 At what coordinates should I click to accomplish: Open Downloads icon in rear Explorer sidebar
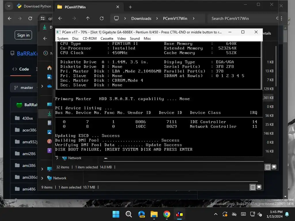coord(50,114)
